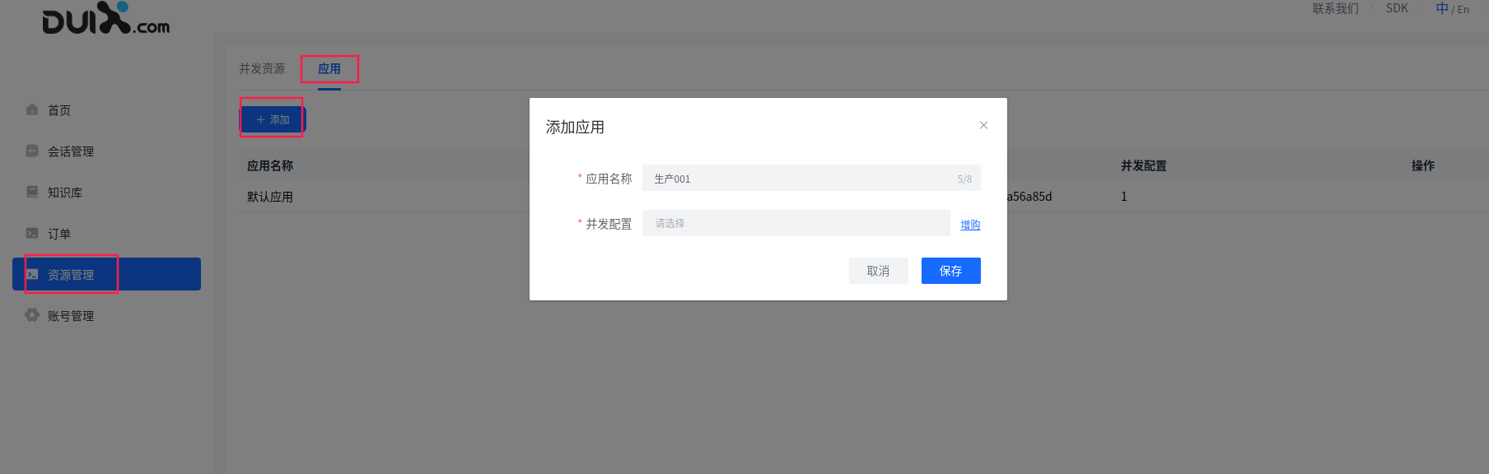Click the order icon beside 订单
Viewport: 1489px width, 474px height.
tap(32, 233)
